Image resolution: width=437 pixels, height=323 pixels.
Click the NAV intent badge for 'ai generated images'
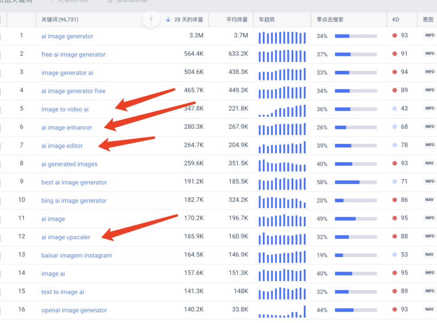tap(429, 163)
